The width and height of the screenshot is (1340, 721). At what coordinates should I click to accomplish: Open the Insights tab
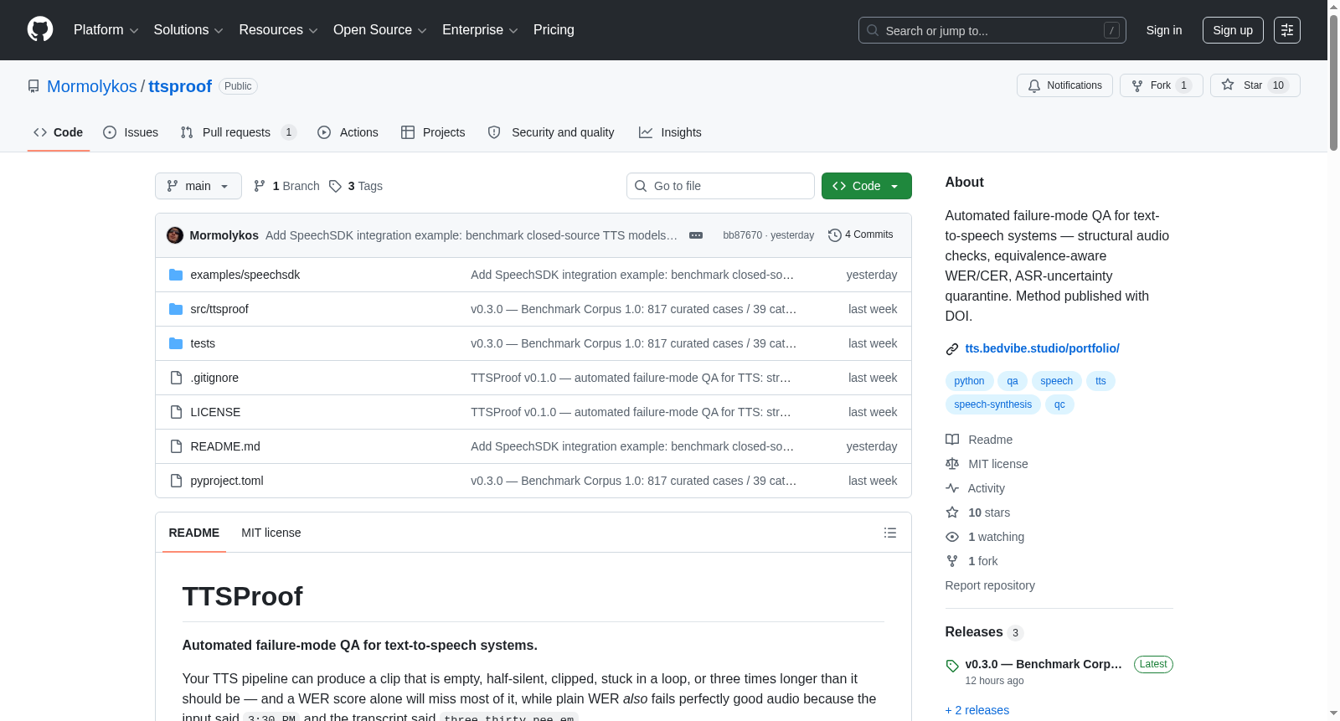click(670, 132)
